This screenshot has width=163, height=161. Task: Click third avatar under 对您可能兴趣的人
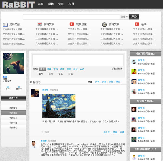click(134, 82)
